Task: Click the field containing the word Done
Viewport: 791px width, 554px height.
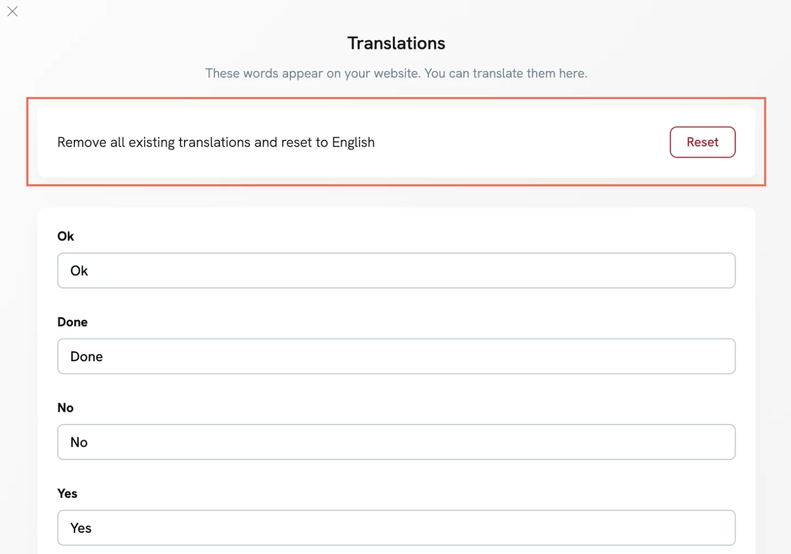Action: click(x=396, y=356)
